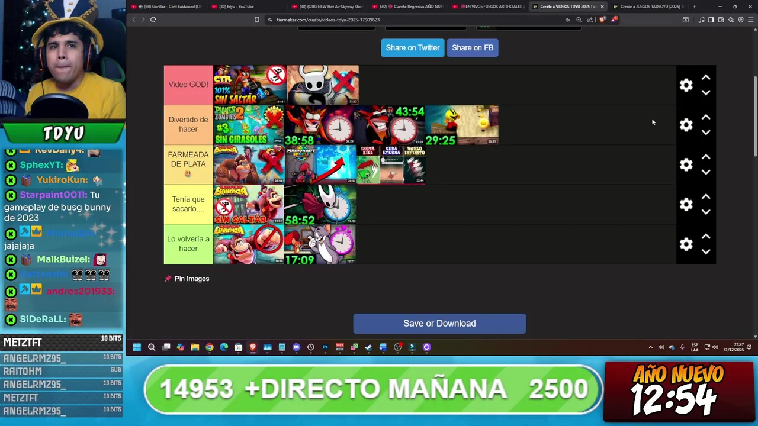
Task: Select the Video GOD! tier label
Action: click(x=188, y=85)
